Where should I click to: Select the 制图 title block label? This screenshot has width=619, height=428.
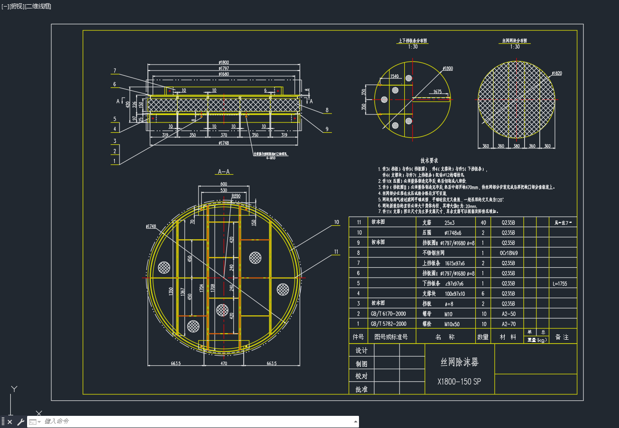tap(362, 364)
